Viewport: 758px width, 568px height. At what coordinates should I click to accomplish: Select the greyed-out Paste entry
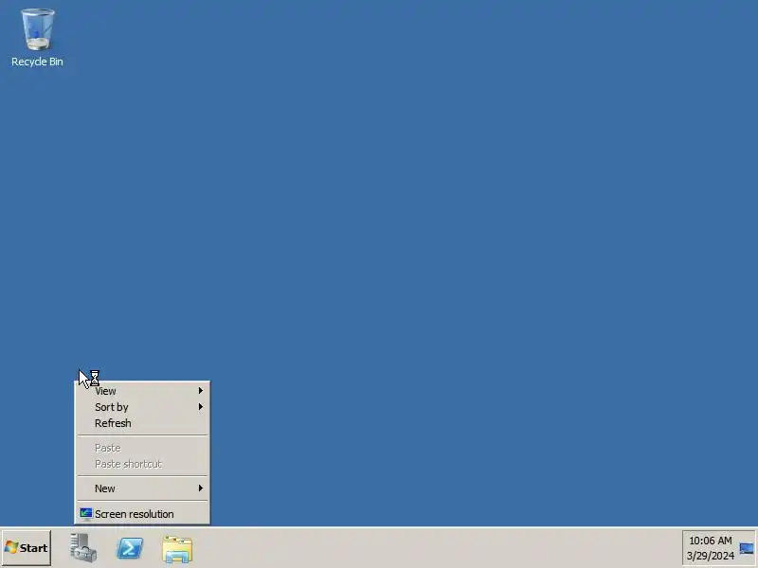pos(143,448)
